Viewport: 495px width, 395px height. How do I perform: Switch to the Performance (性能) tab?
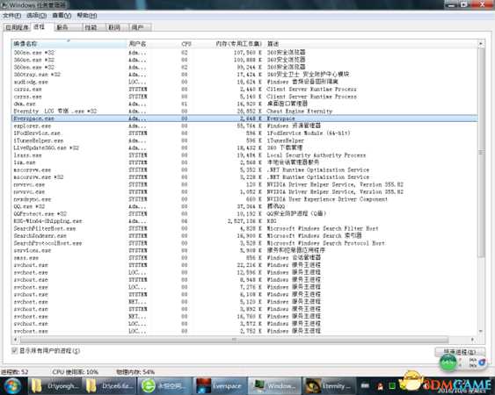pos(91,27)
